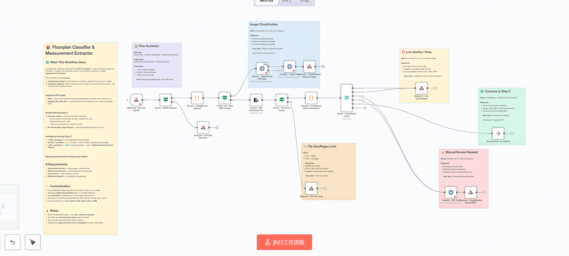569x256 pixels.
Task: Open the Upload – JigsawStack (Storage) node
Action: point(262,68)
